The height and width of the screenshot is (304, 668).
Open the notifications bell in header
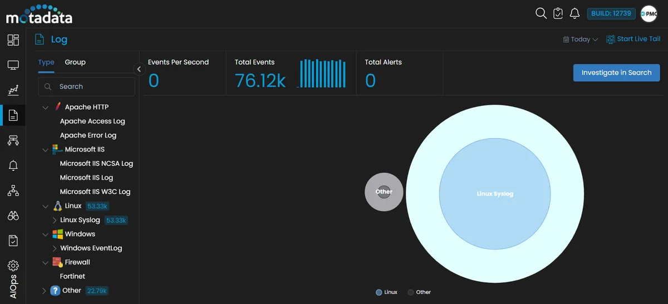click(x=575, y=13)
